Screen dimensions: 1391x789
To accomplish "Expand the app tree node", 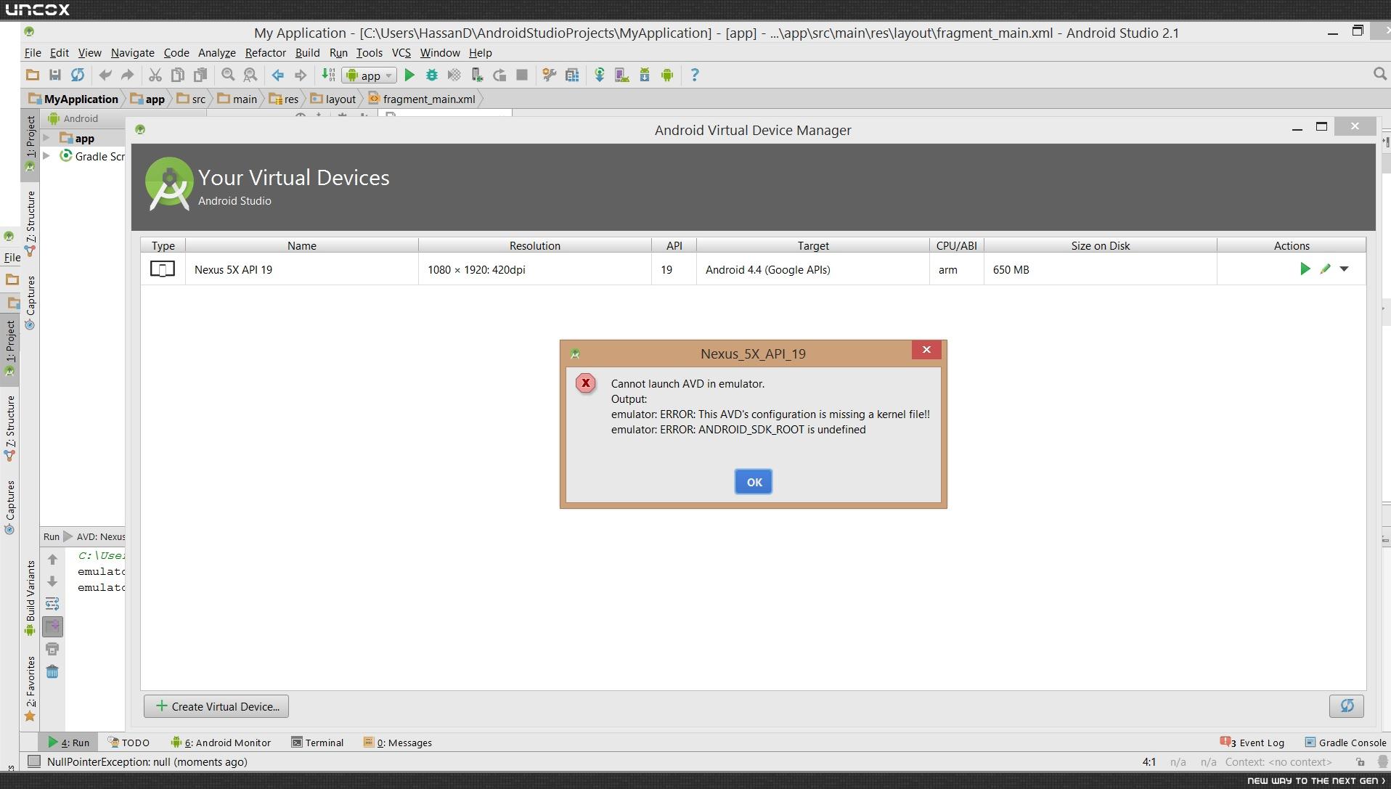I will (x=46, y=138).
